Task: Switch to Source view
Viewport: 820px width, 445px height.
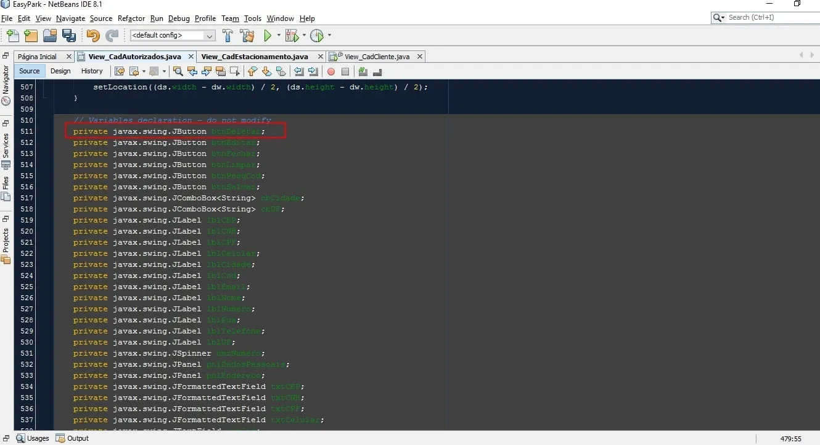Action: [29, 71]
